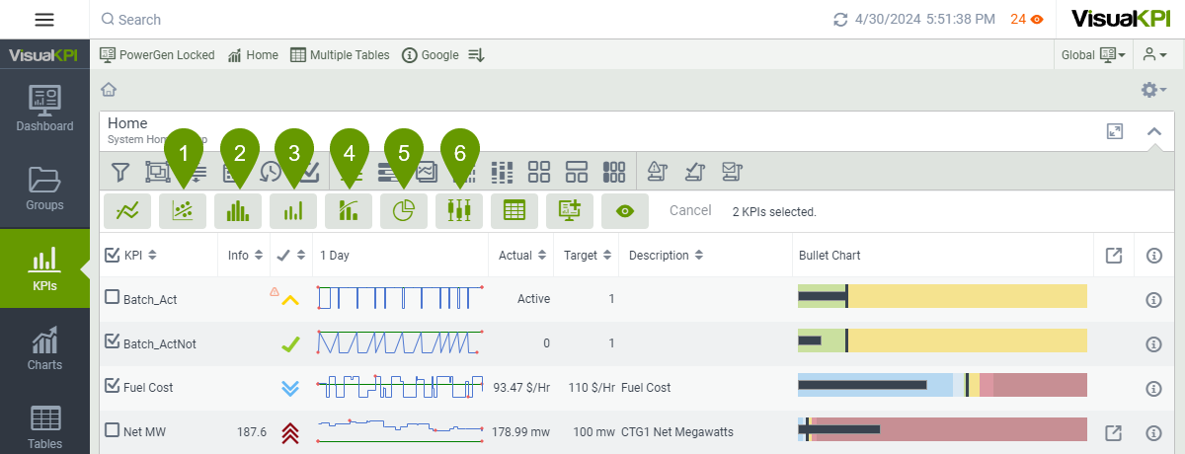Uncheck the Fuel Cost row checkbox
This screenshot has width=1185, height=454.
[x=113, y=387]
